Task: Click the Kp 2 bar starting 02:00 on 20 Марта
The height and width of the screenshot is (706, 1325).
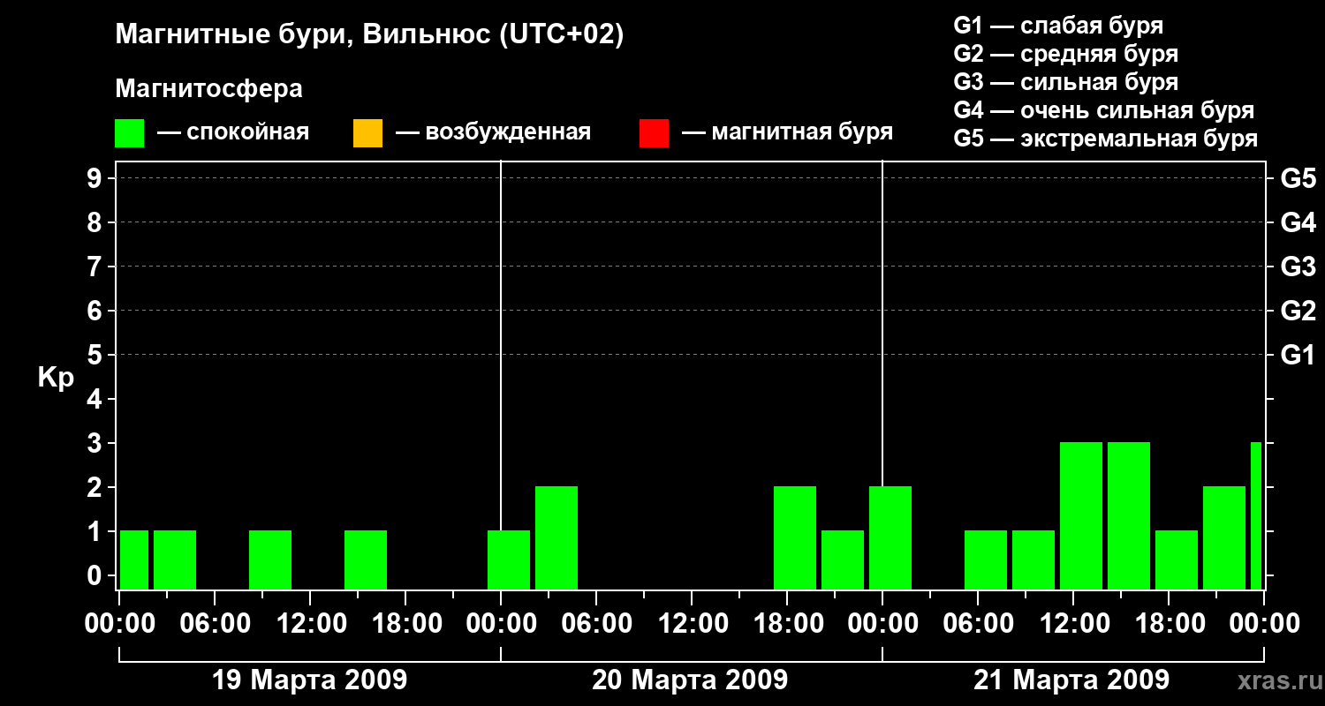Action: pyautogui.click(x=556, y=537)
